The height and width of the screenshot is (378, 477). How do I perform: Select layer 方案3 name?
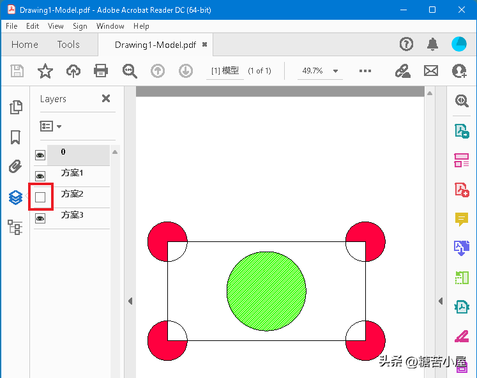pos(72,215)
